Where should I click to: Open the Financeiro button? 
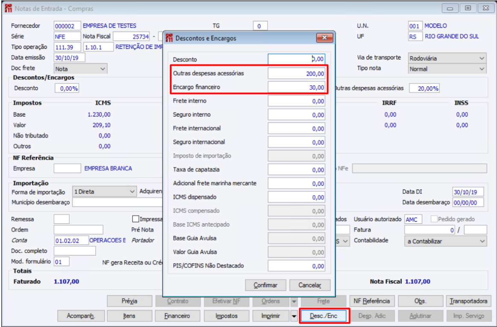177,316
